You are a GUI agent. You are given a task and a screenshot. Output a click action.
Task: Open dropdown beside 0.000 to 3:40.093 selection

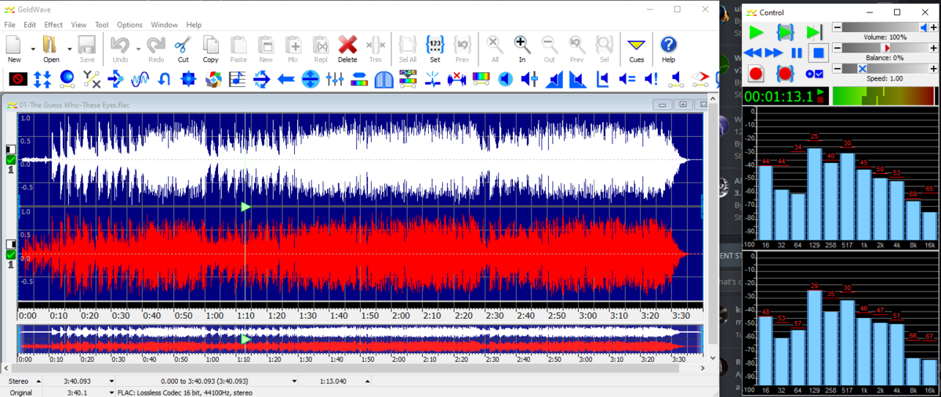[x=294, y=381]
